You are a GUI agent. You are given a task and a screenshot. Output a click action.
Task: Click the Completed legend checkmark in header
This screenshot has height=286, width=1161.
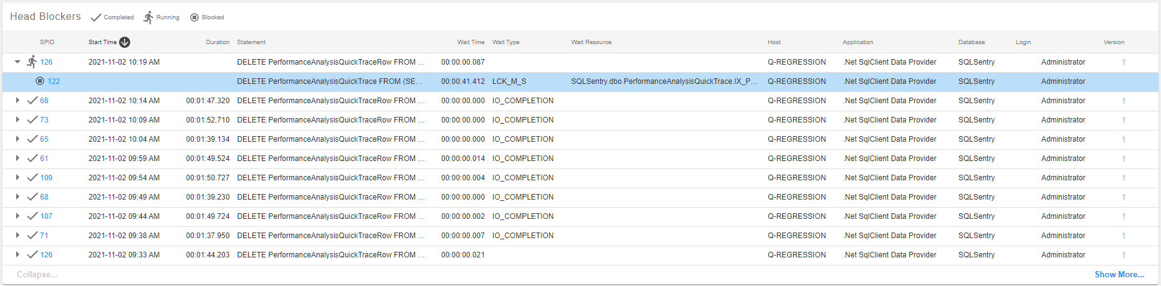coord(96,17)
